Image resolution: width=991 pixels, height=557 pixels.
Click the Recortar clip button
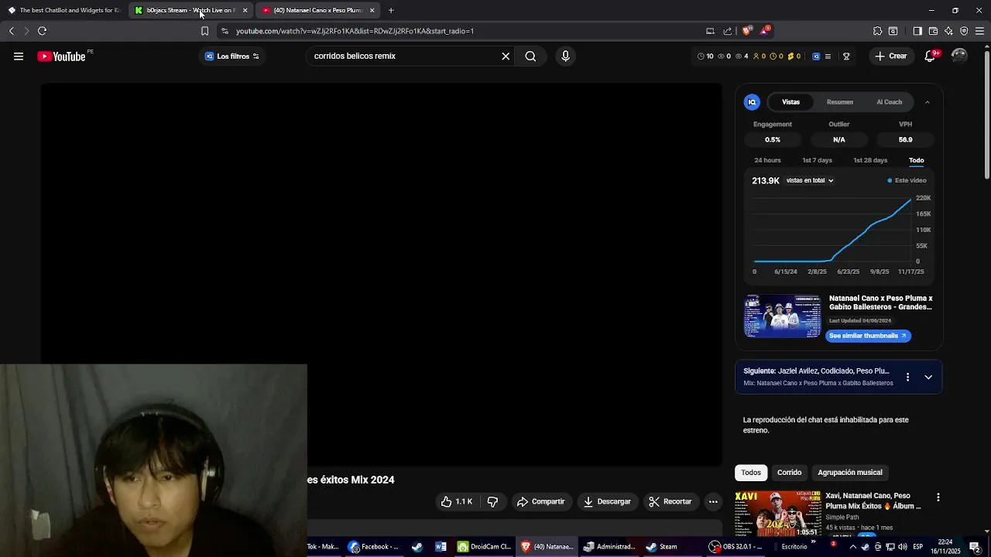(670, 502)
